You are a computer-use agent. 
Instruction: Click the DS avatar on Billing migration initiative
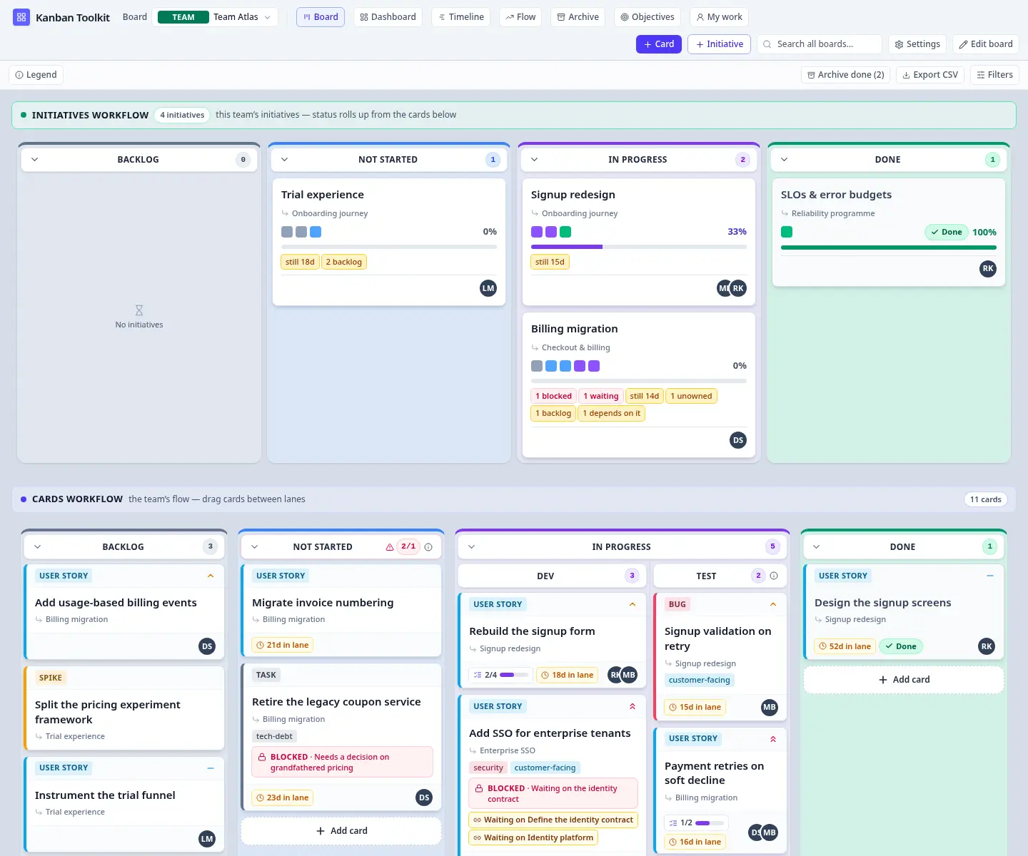pos(738,440)
